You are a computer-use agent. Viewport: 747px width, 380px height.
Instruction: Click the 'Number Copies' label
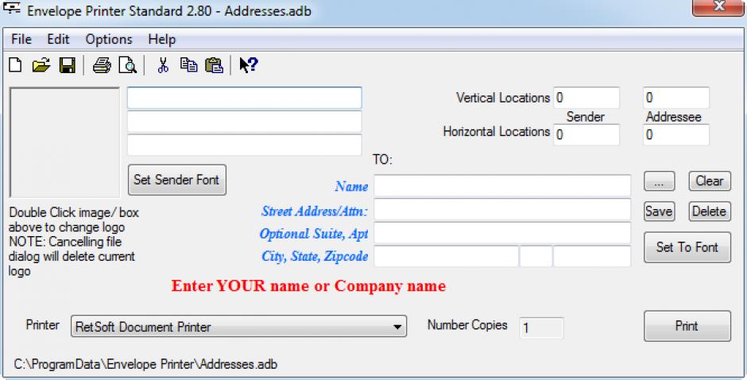(x=467, y=325)
